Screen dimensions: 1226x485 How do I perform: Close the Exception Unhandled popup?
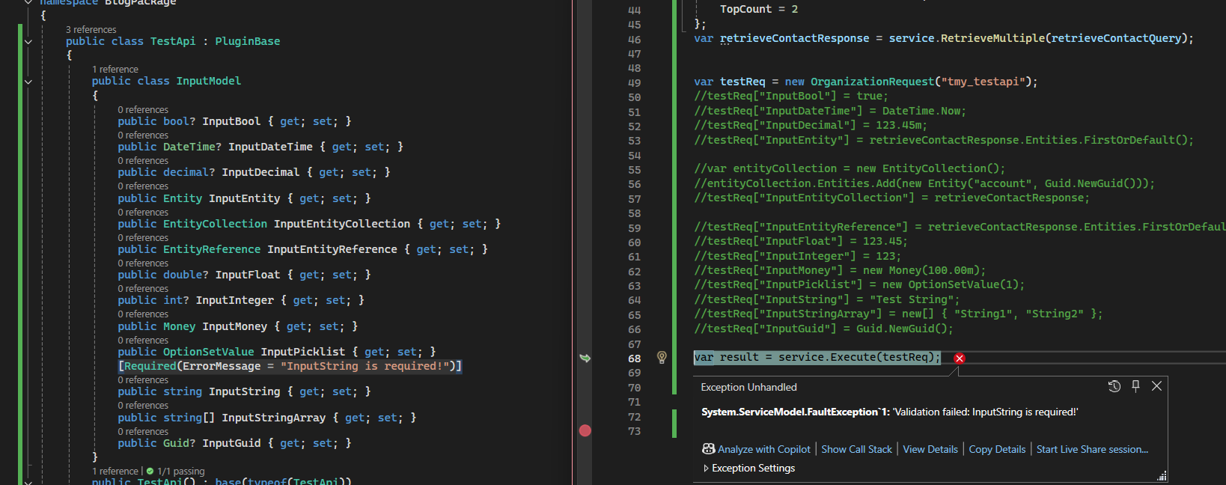tap(1156, 386)
